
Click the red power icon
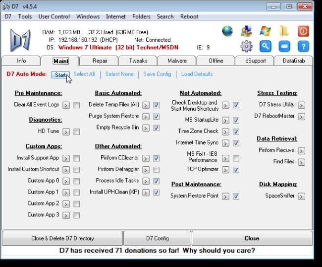303,31
